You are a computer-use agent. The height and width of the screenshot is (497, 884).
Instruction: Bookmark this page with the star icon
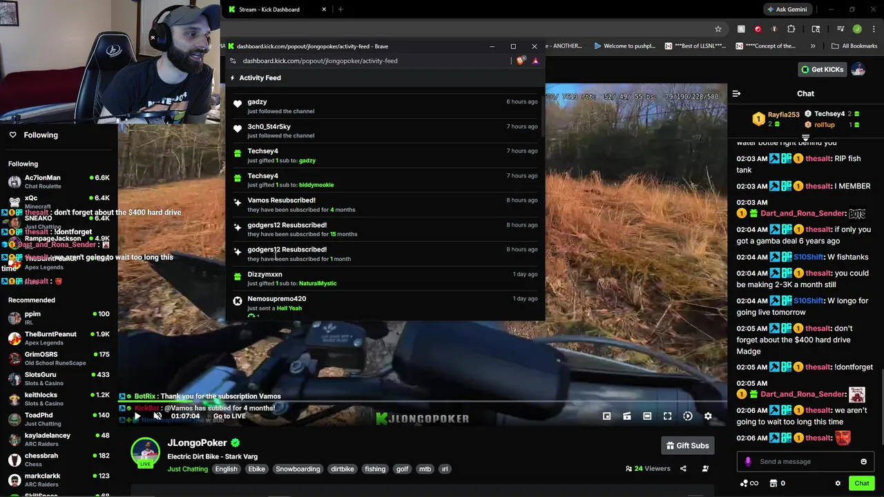coord(718,29)
